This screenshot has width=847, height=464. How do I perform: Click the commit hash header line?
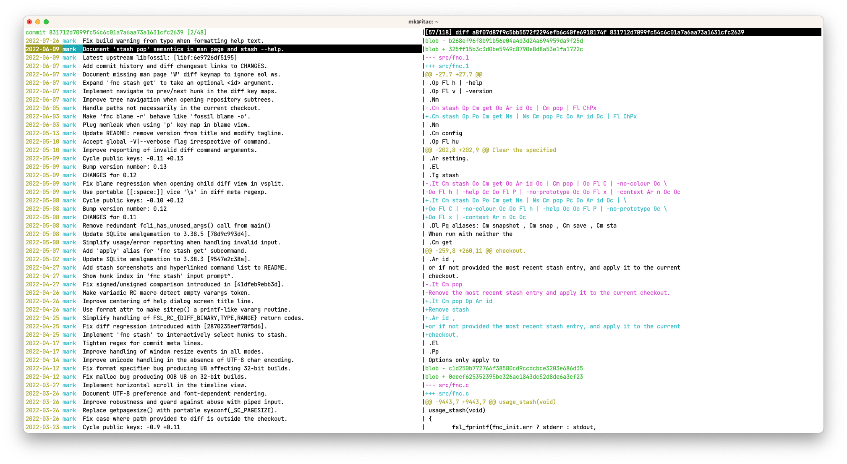(x=116, y=32)
